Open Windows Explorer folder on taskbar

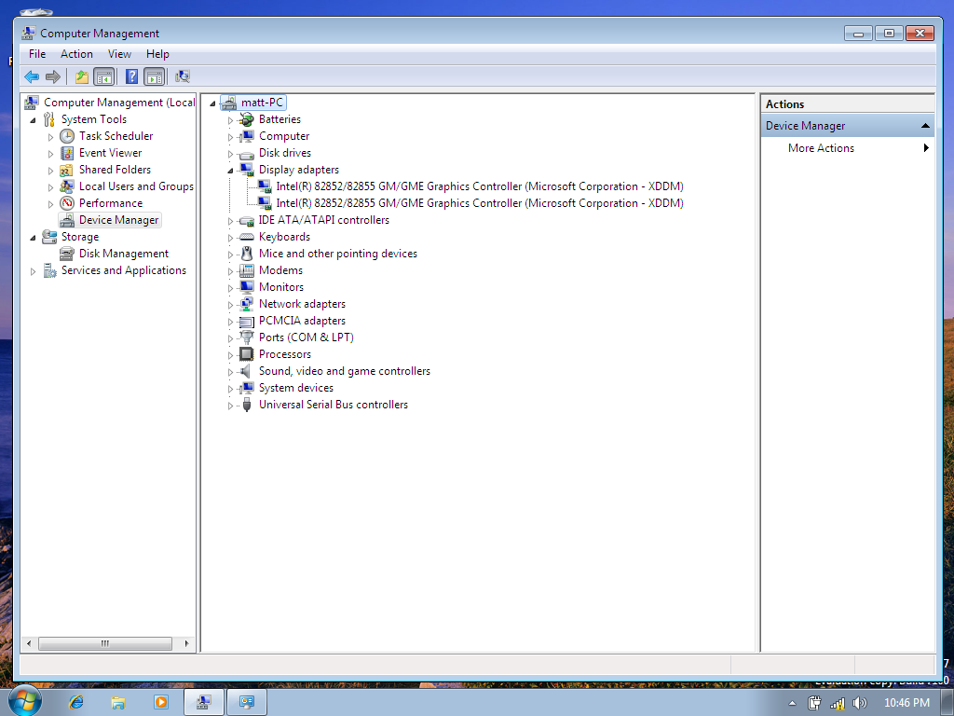point(118,703)
